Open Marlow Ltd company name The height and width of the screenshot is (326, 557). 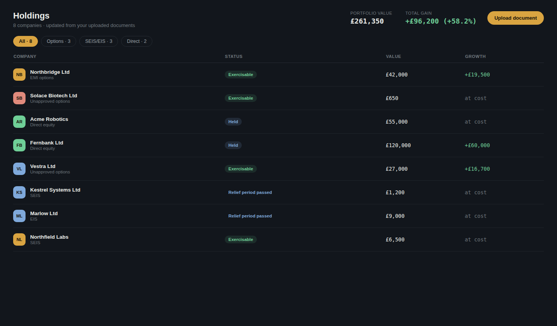pyautogui.click(x=44, y=213)
